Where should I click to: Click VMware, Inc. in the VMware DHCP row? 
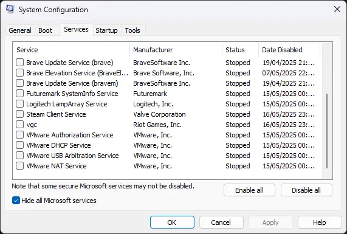[153, 145]
